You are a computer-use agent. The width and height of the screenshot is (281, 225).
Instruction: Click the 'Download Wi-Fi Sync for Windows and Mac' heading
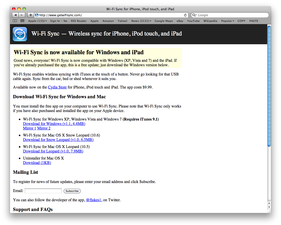tap(59, 97)
